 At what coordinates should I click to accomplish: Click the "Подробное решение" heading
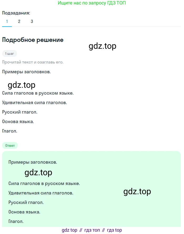(x=33, y=40)
